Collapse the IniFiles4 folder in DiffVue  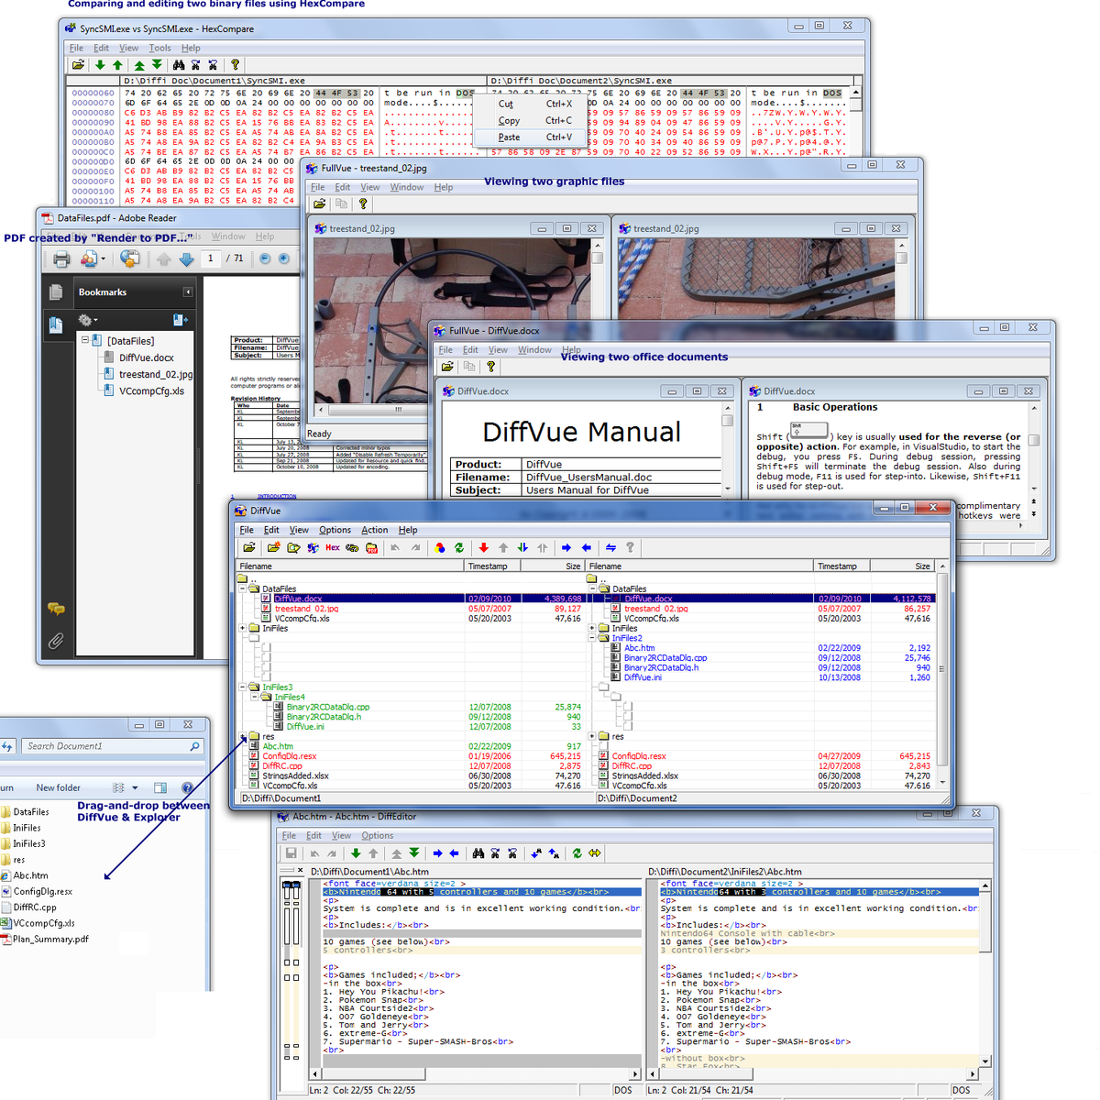(x=255, y=698)
